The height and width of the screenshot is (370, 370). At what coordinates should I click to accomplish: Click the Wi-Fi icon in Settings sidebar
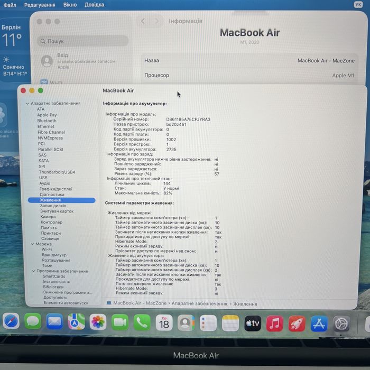[44, 82]
